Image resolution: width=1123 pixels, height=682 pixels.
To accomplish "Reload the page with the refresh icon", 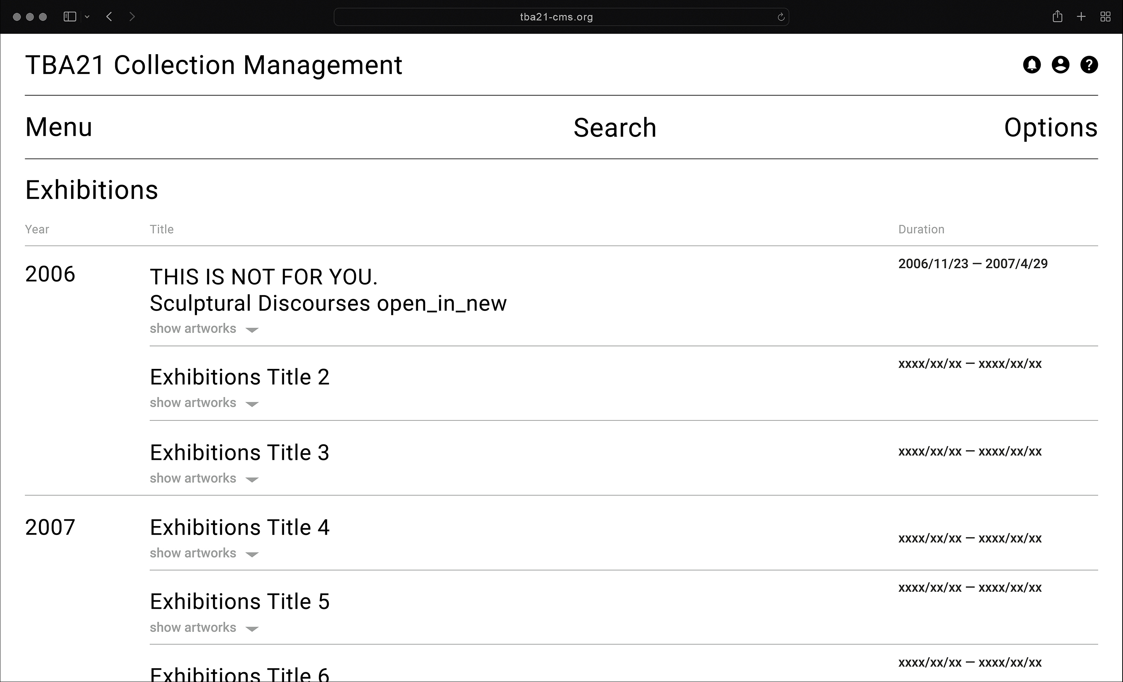I will [x=781, y=17].
